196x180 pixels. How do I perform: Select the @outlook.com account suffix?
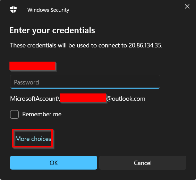tap(126, 99)
